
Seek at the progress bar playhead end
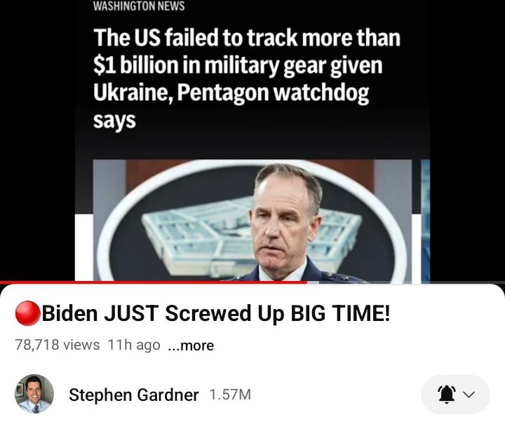click(307, 282)
